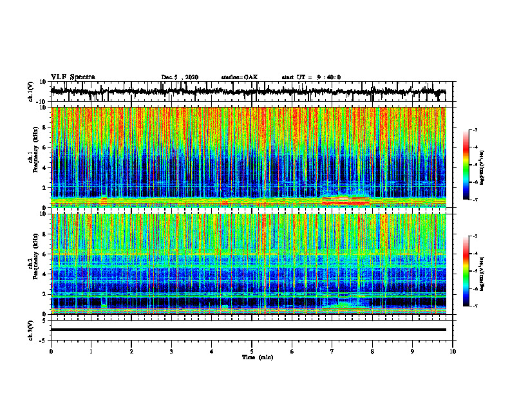The image size is (510, 394).
Task: Click the ch.2 "Frequency (kHz)" axis label
Action: (x=35, y=257)
